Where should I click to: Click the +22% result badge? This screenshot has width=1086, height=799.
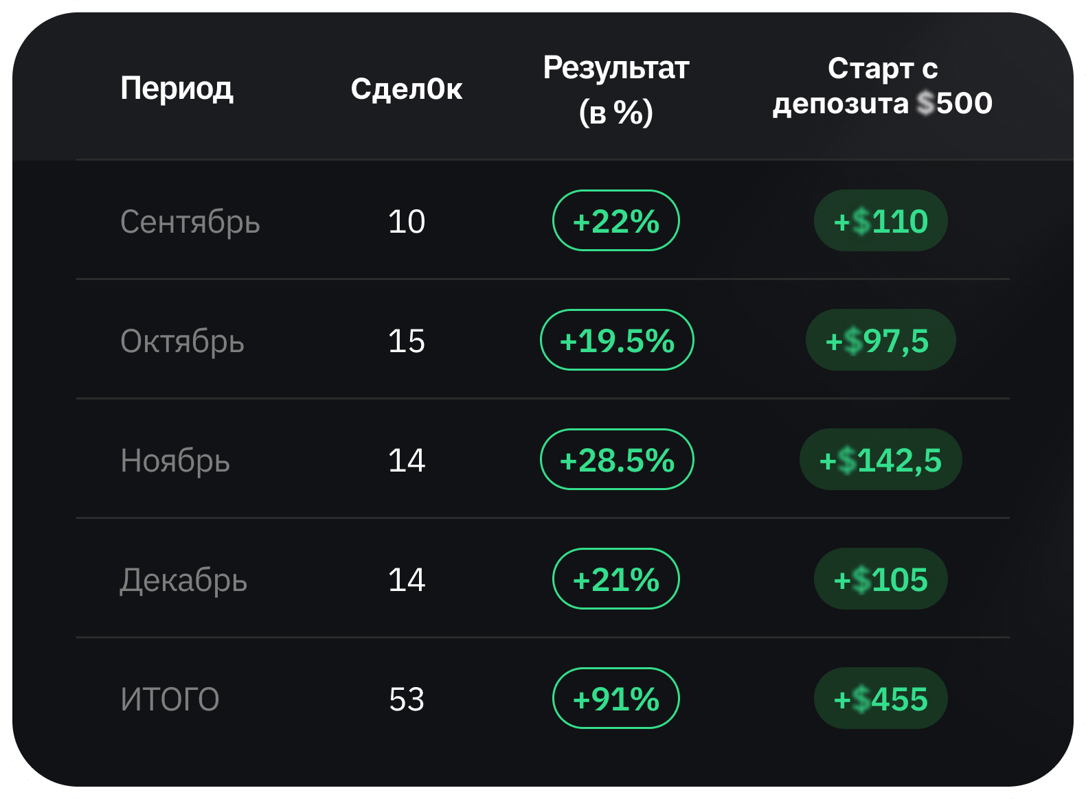615,221
